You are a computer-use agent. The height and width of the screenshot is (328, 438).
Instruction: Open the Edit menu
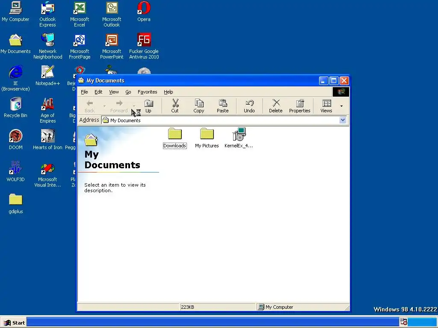coord(98,92)
